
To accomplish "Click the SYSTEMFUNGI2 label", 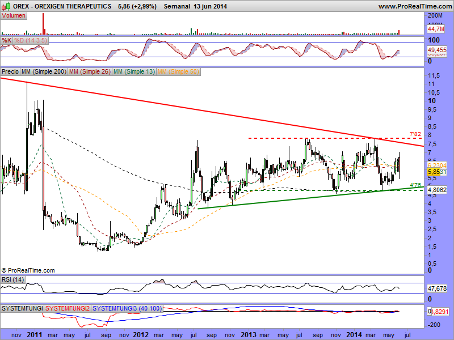I will 68,308.
